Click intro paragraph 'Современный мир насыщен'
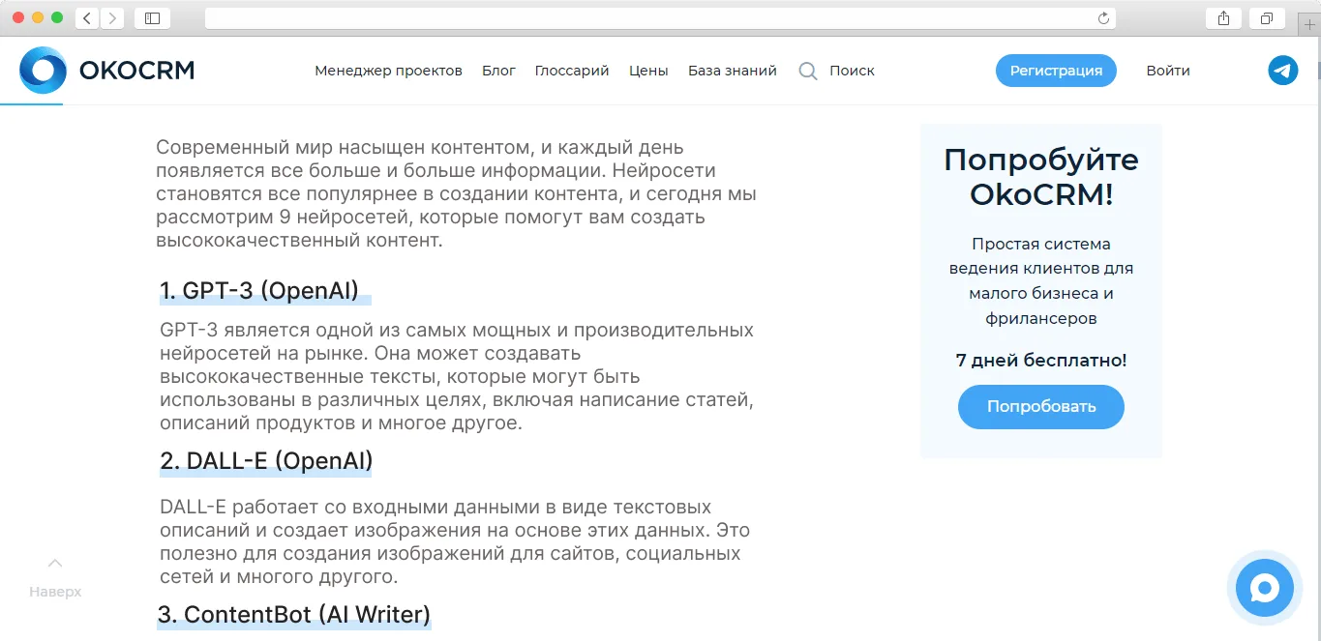This screenshot has width=1321, height=641. 456,194
